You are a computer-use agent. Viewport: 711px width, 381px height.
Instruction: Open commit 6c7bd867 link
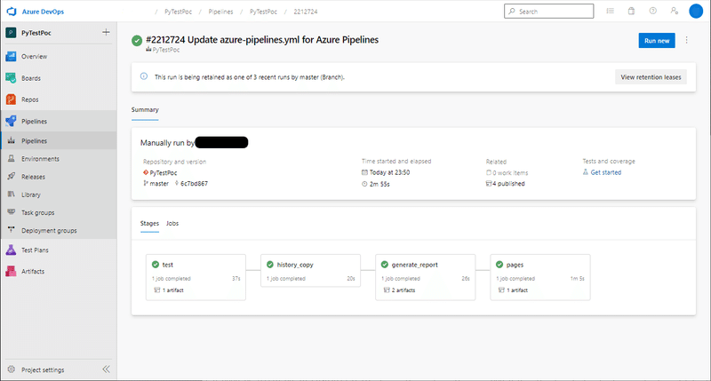[194, 184]
